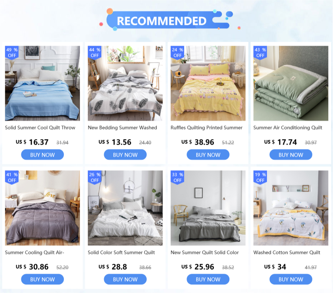Open the Summer Cooling Quilt Air- title link
The width and height of the screenshot is (333, 293).
(35, 252)
